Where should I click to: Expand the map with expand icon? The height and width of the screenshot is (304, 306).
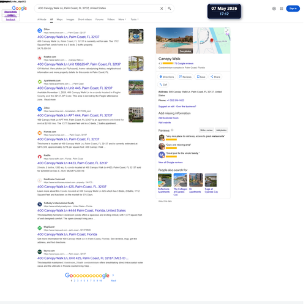pyautogui.click(x=227, y=31)
